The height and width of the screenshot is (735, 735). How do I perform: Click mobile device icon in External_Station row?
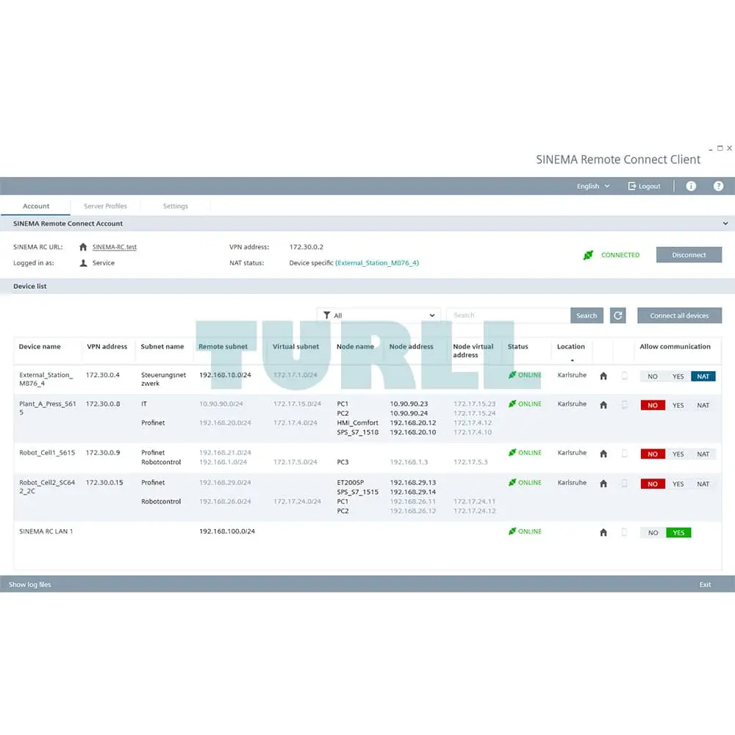624,376
